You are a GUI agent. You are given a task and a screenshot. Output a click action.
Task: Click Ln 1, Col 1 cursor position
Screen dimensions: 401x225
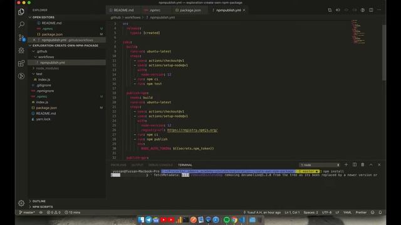point(292,212)
